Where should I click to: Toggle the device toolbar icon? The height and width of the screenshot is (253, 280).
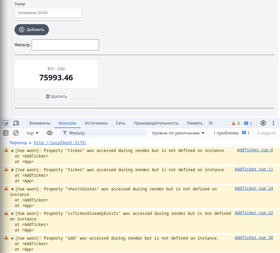click(16, 123)
